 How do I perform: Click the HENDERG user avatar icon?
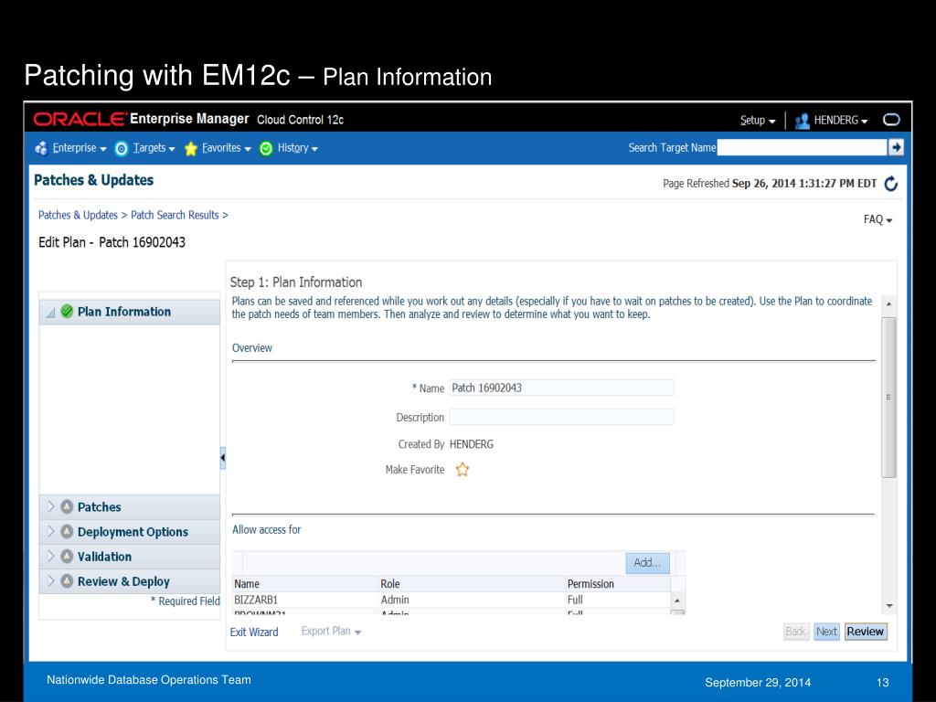point(803,121)
